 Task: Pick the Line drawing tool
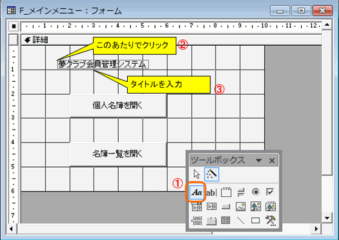241,221
